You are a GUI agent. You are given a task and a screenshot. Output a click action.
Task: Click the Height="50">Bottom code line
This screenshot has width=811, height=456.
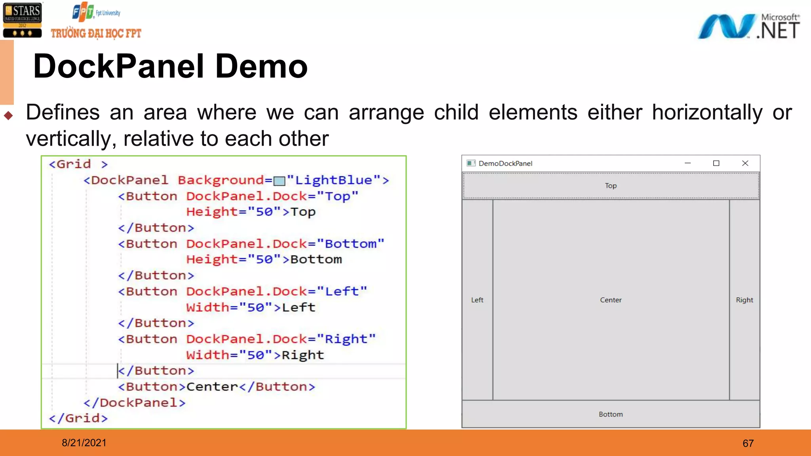tap(264, 259)
